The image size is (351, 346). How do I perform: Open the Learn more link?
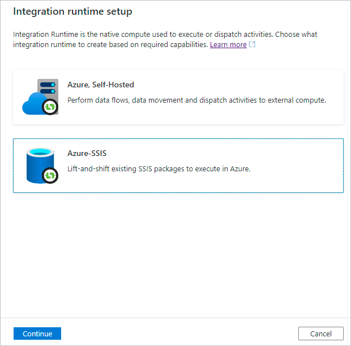pos(228,45)
